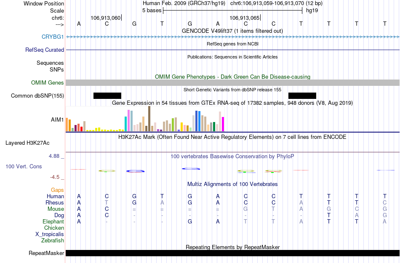
Task: Click the black RepeatMasker element bar
Action: click(x=232, y=253)
